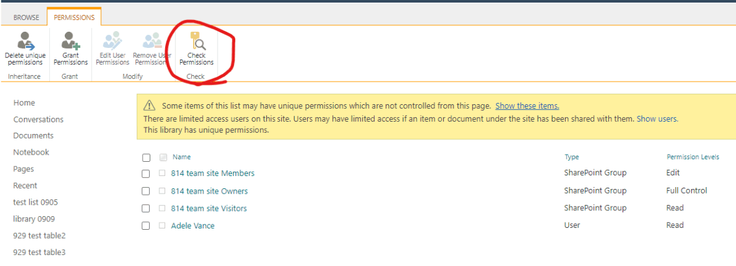Viewport: 736px width, 266px height.
Task: Open library 0909 in navigation
Action: 34,219
